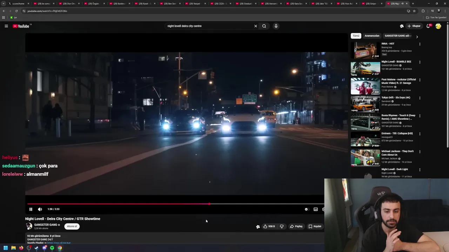Open Chrome from taskbar
This screenshot has height=252, width=449.
point(60,248)
